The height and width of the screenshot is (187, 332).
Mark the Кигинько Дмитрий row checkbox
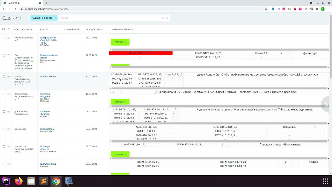pyautogui.click(x=4, y=111)
